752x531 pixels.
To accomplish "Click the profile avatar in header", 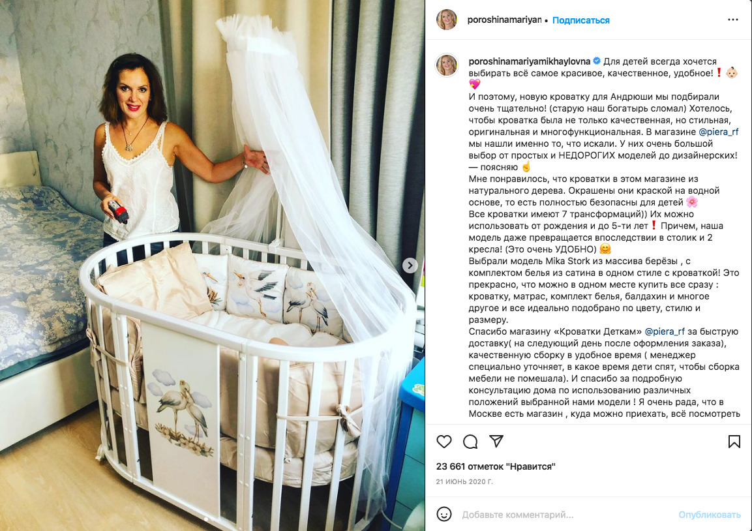I will pyautogui.click(x=447, y=20).
